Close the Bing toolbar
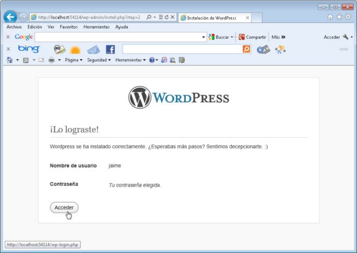Viewport: 357px width, 253px height. [x=8, y=49]
